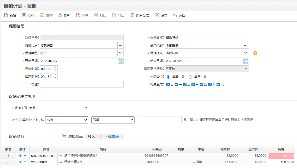Open the 开始日期 calendar picker
This screenshot has width=297, height=168.
[120, 61]
